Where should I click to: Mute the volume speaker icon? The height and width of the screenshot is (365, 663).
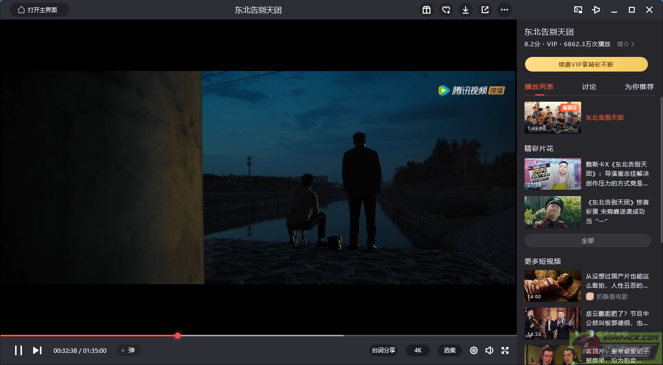pyautogui.click(x=489, y=350)
